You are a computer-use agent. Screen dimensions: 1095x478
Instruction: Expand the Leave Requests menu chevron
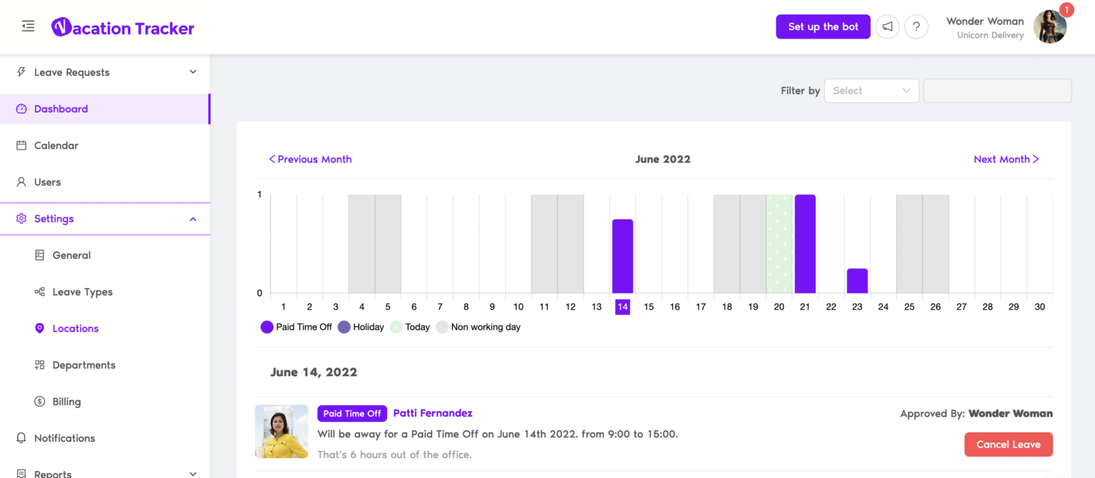point(193,72)
